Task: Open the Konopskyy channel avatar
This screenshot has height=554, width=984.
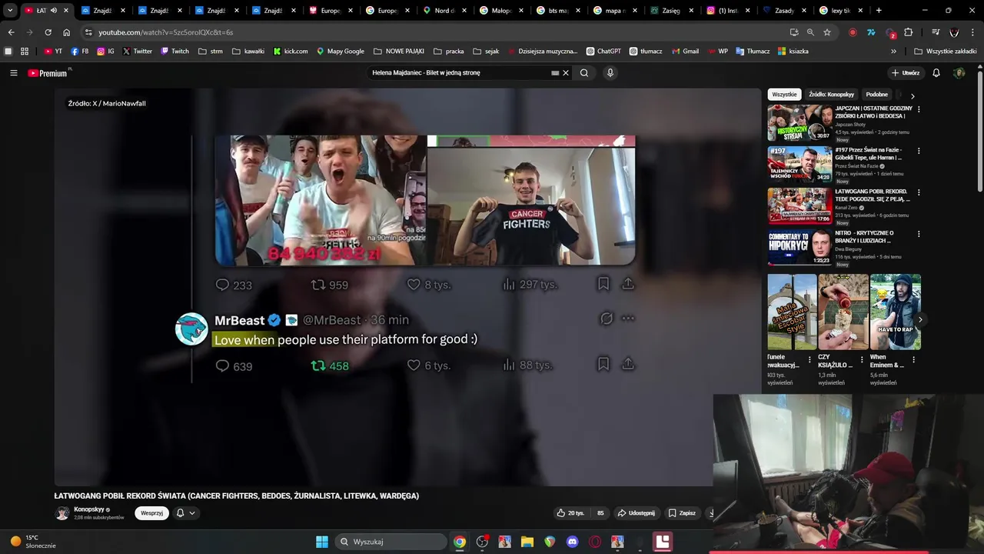Action: [61, 513]
